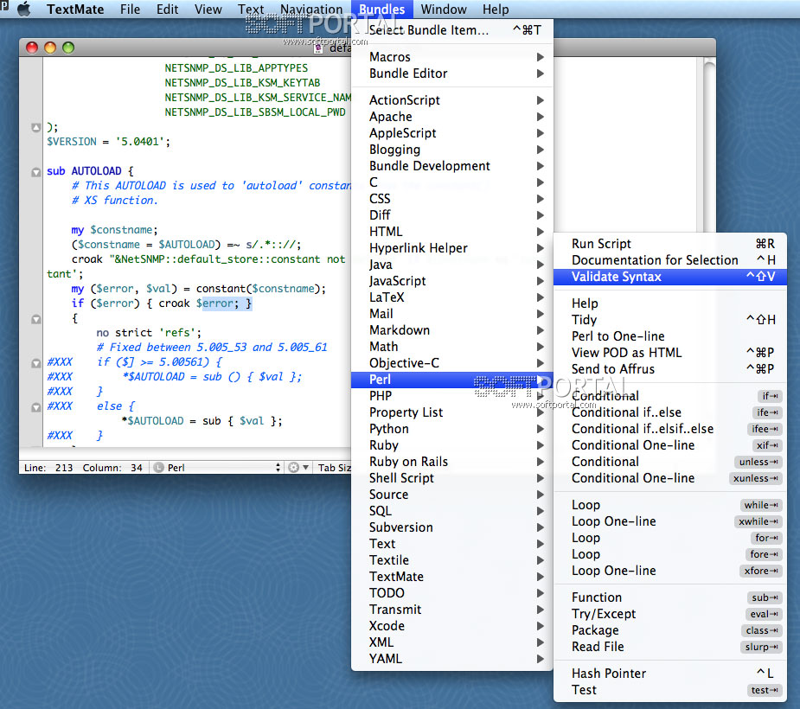Open the Perl language selector dropdown
Image resolution: width=800 pixels, height=709 pixels.
click(x=218, y=467)
